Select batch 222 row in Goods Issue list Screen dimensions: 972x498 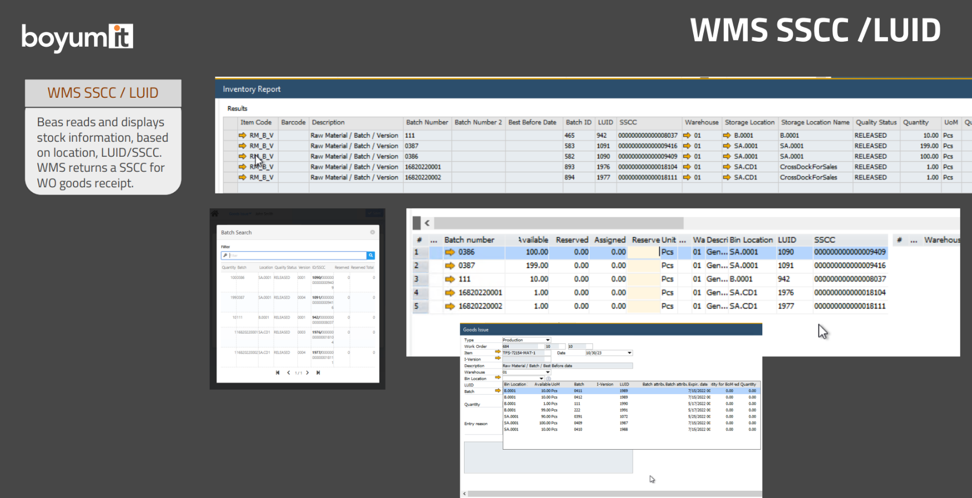pyautogui.click(x=631, y=410)
